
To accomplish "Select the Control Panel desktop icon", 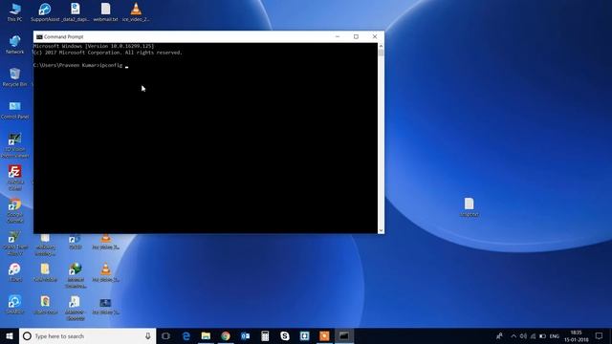I will click(15, 110).
